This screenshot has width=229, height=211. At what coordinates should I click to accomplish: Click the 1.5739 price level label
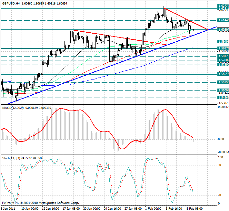click(223, 65)
